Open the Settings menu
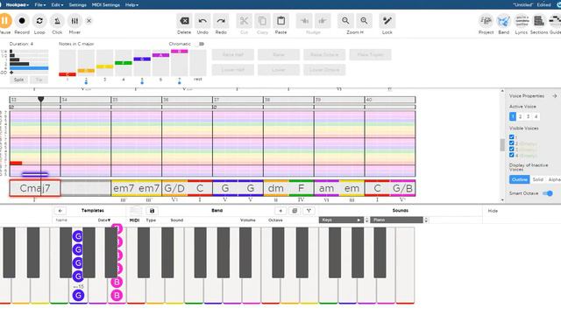The width and height of the screenshot is (561, 315). pyautogui.click(x=77, y=5)
